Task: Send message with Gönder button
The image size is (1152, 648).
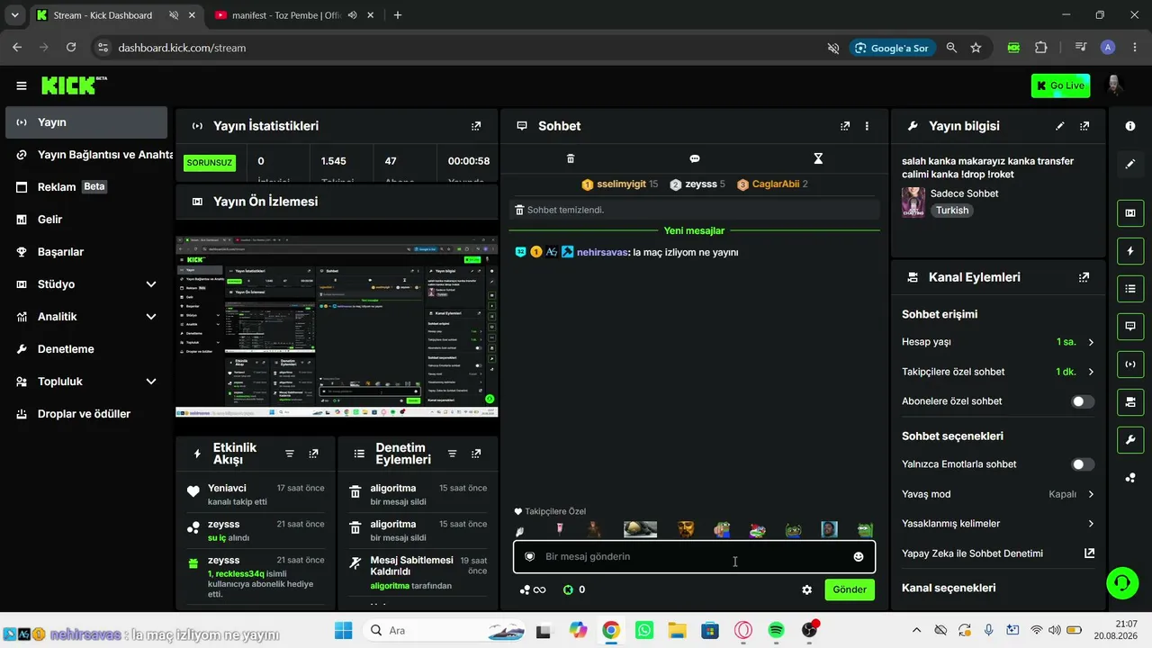Action: (x=850, y=589)
